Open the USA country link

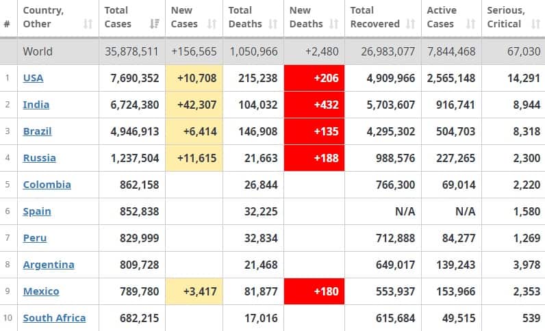click(x=34, y=78)
